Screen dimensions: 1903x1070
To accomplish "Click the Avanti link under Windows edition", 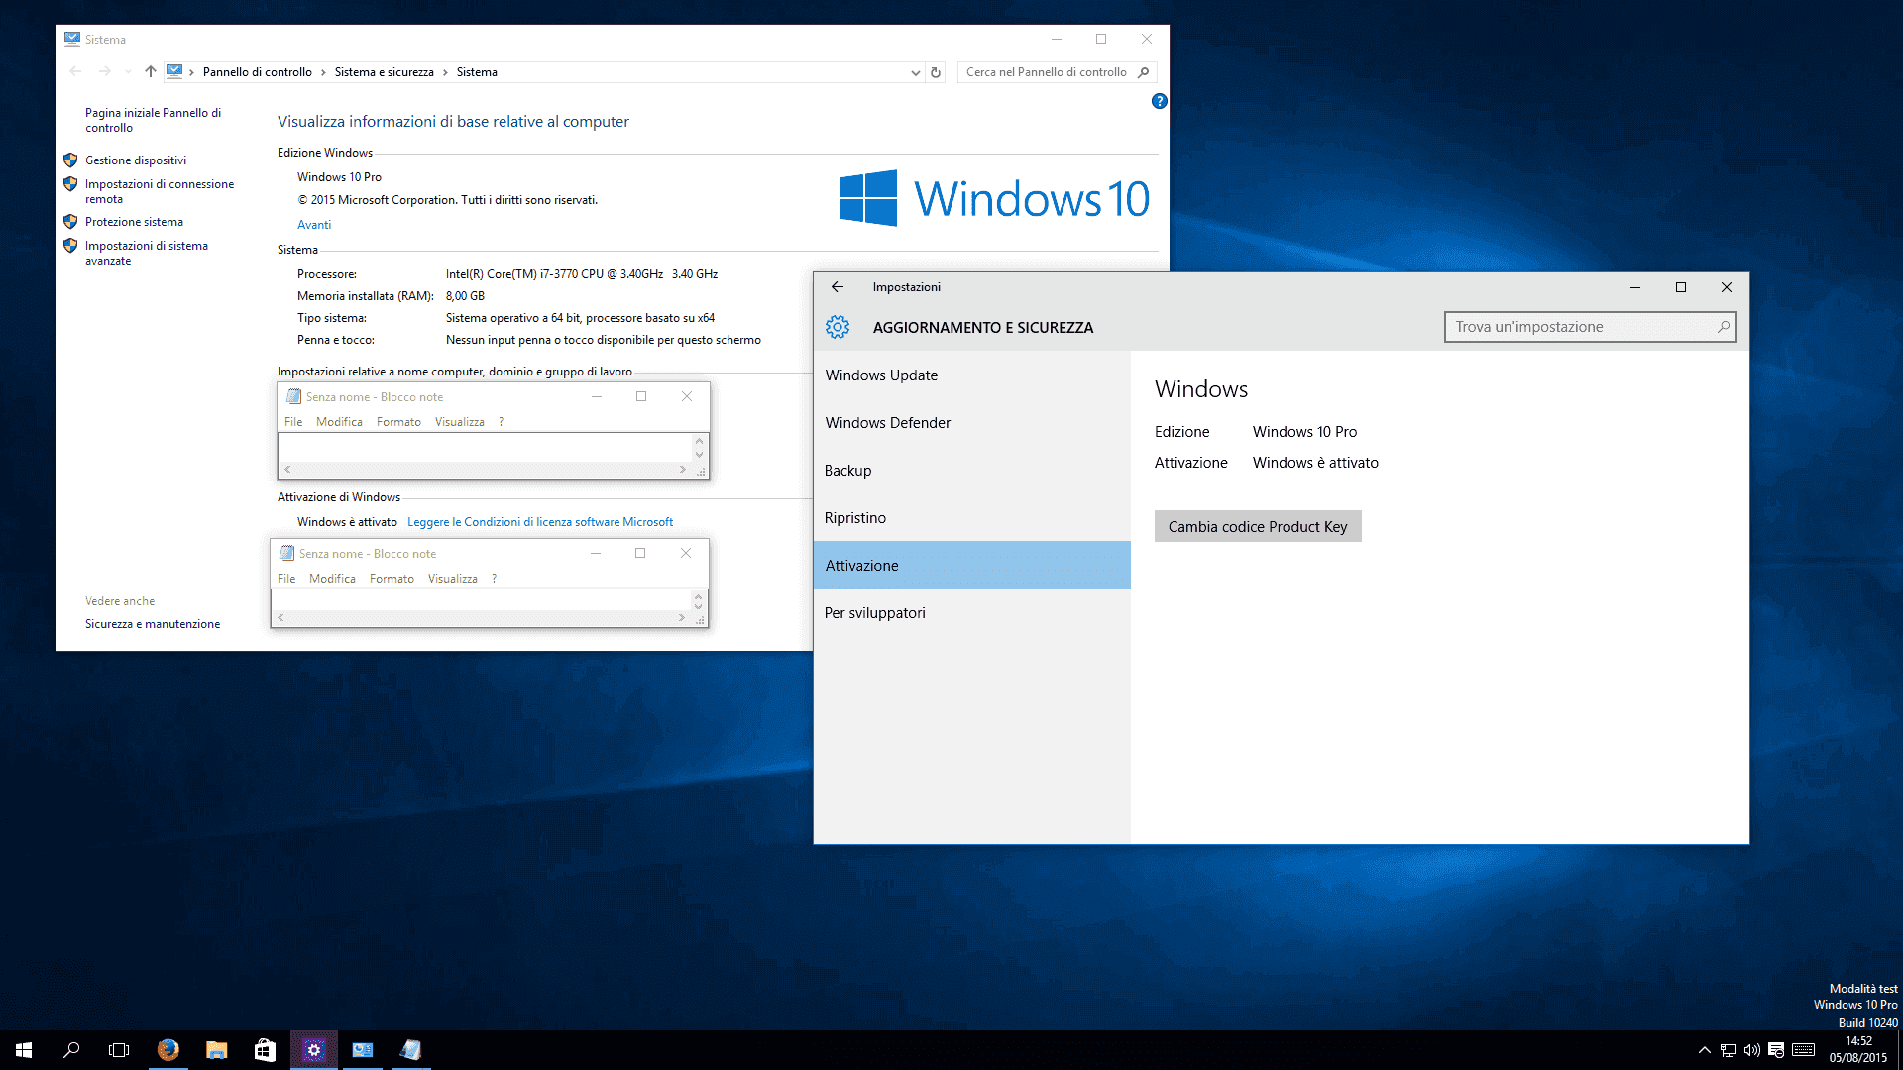I will click(314, 225).
